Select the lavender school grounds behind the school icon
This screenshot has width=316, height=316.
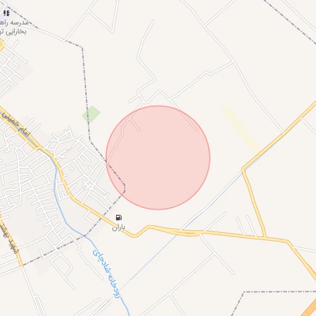(6, 16)
